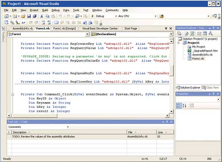Click the Find in Files folder icon

coord(162,16)
